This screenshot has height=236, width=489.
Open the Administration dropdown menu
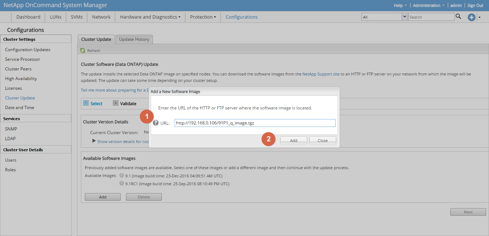[x=429, y=5]
